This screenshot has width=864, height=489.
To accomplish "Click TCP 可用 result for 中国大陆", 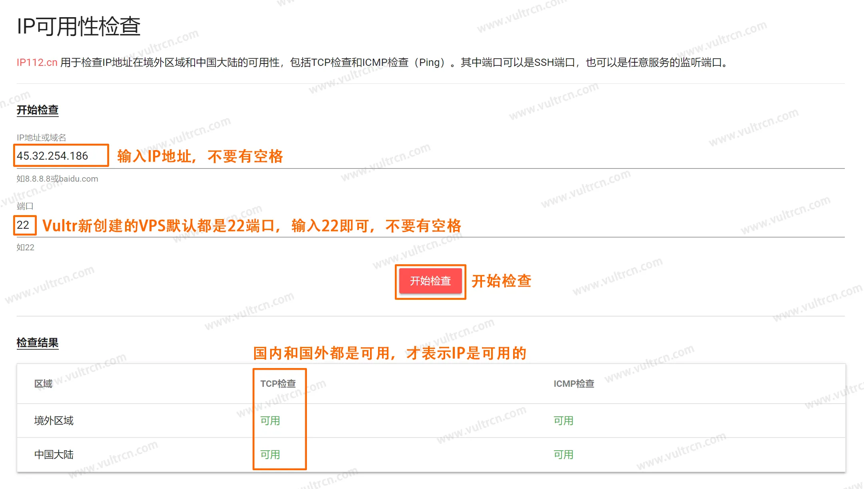I will coord(270,455).
